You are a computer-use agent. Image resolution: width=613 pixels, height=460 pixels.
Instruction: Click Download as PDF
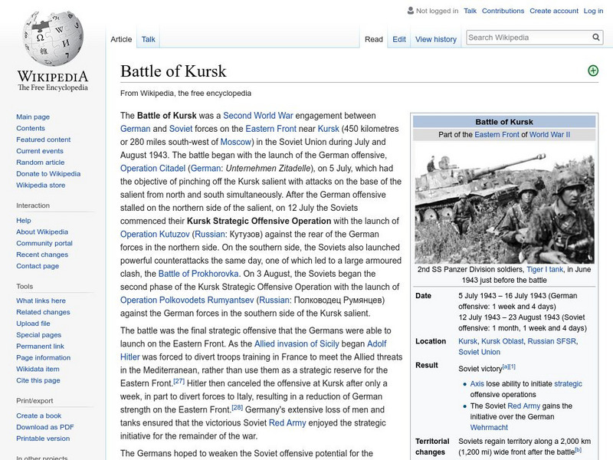point(45,427)
